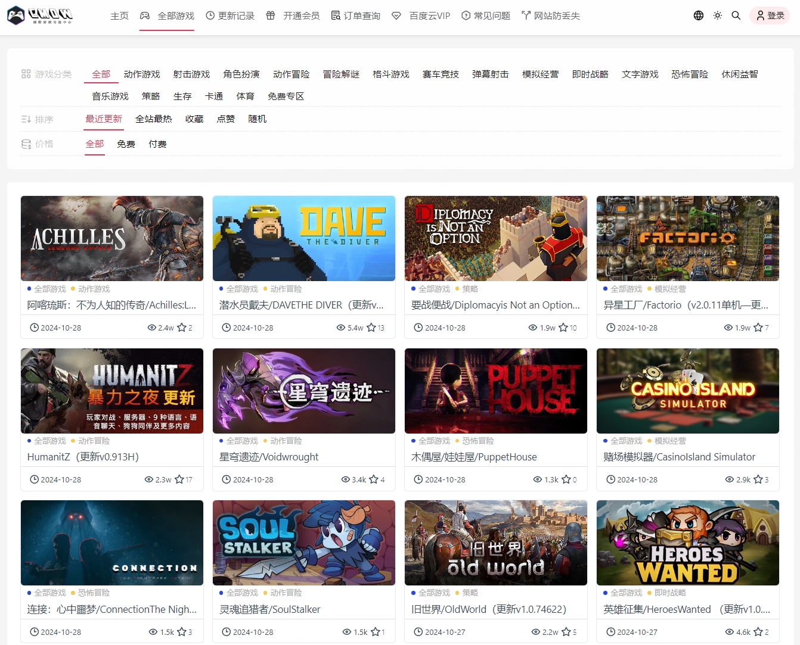Filter by 音乐游戏 category
This screenshot has height=645, width=800.
pyautogui.click(x=110, y=96)
